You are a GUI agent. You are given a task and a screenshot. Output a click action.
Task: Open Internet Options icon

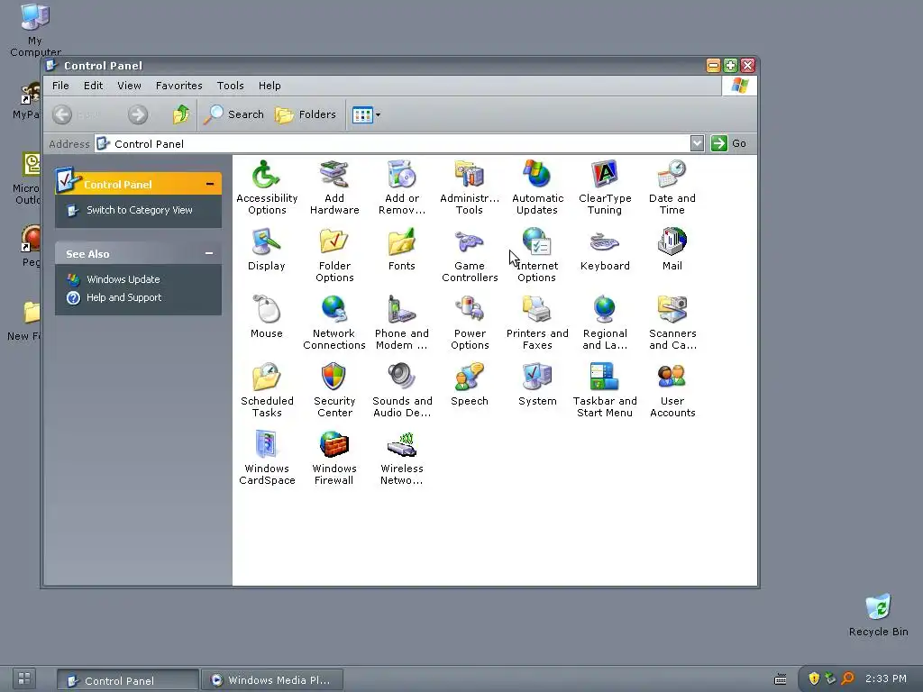tap(537, 255)
